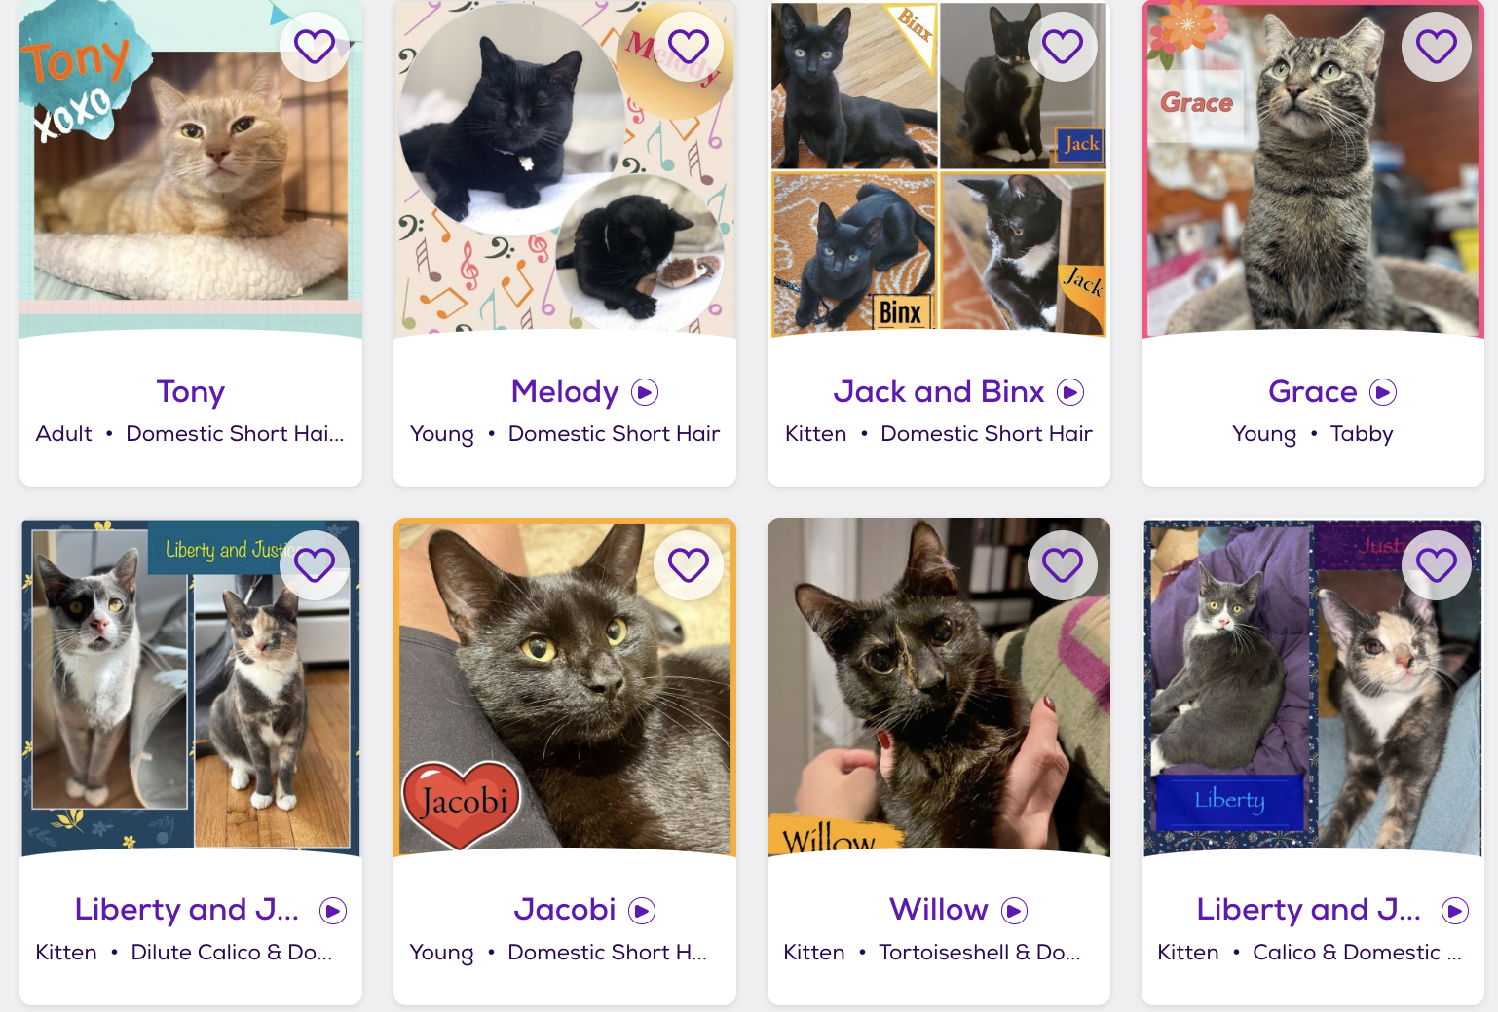Click Willow's tortoiseshell kitten photo
This screenshot has height=1012, width=1498.
pyautogui.click(x=939, y=688)
